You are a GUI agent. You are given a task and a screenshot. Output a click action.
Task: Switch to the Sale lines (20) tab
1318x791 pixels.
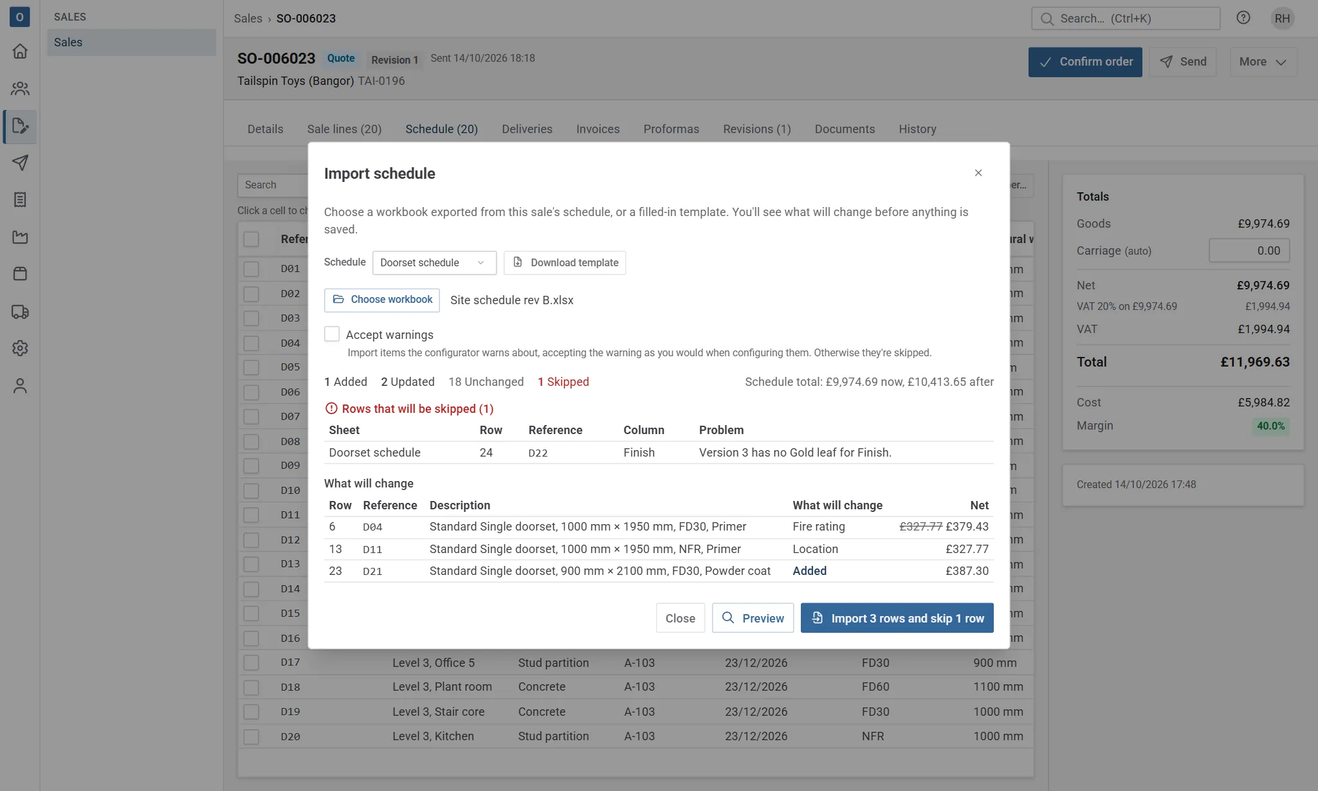coord(344,129)
